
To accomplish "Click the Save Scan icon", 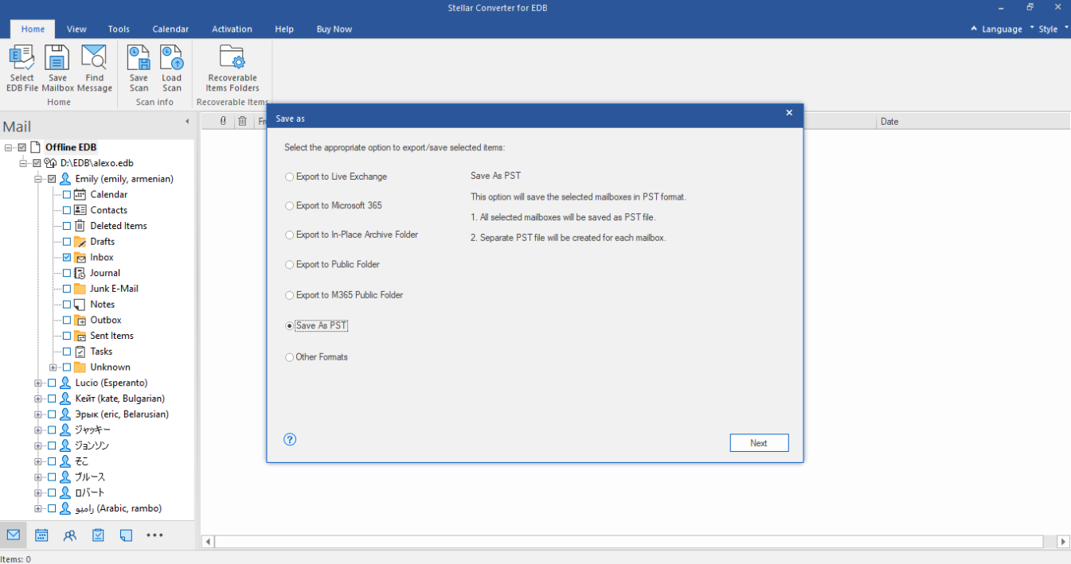I will [139, 59].
